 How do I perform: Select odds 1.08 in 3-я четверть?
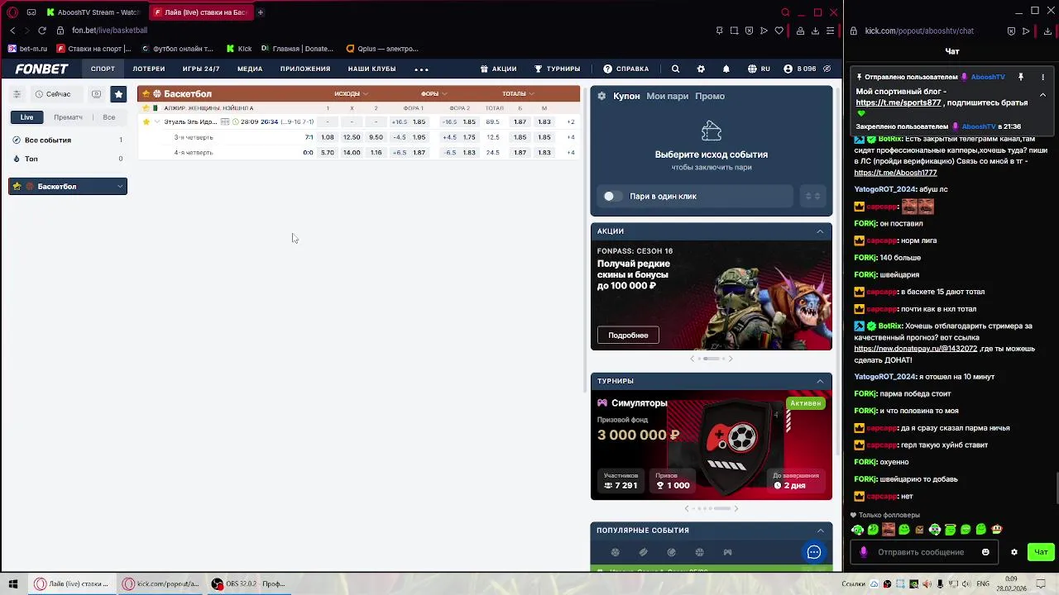click(328, 137)
